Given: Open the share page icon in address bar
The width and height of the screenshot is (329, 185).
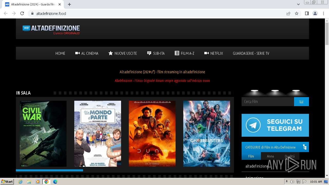Looking at the screenshot, I should (x=288, y=13).
